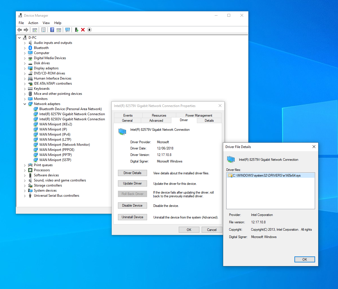Click the blue Help question-mark toolbar icon
The width and height of the screenshot is (338, 289).
point(52,30)
